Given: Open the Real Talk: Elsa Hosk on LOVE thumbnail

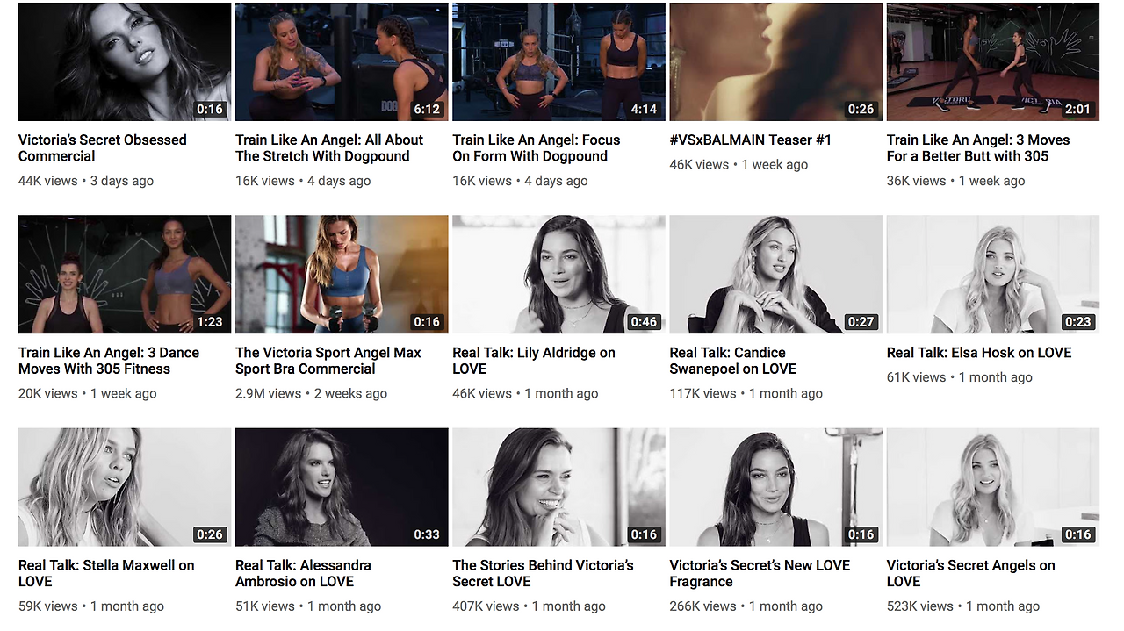Looking at the screenshot, I should coord(992,274).
